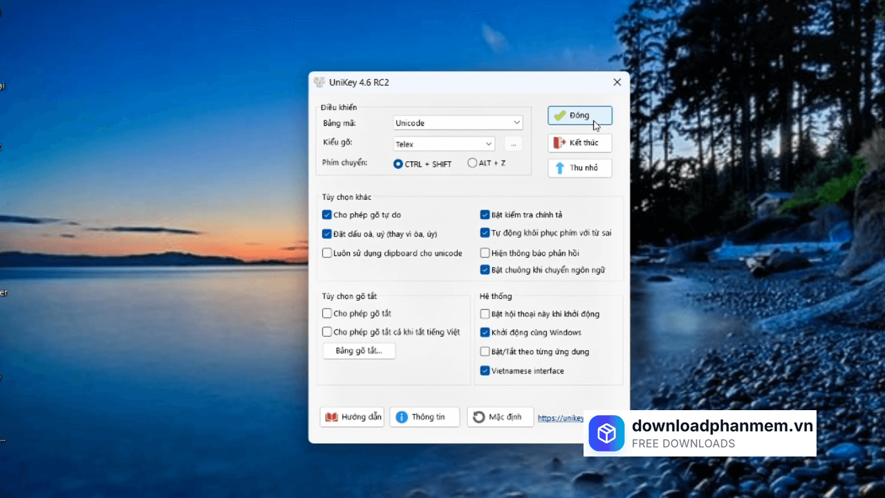This screenshot has width=885, height=498.
Task: Open the unikey website link
Action: 560,418
